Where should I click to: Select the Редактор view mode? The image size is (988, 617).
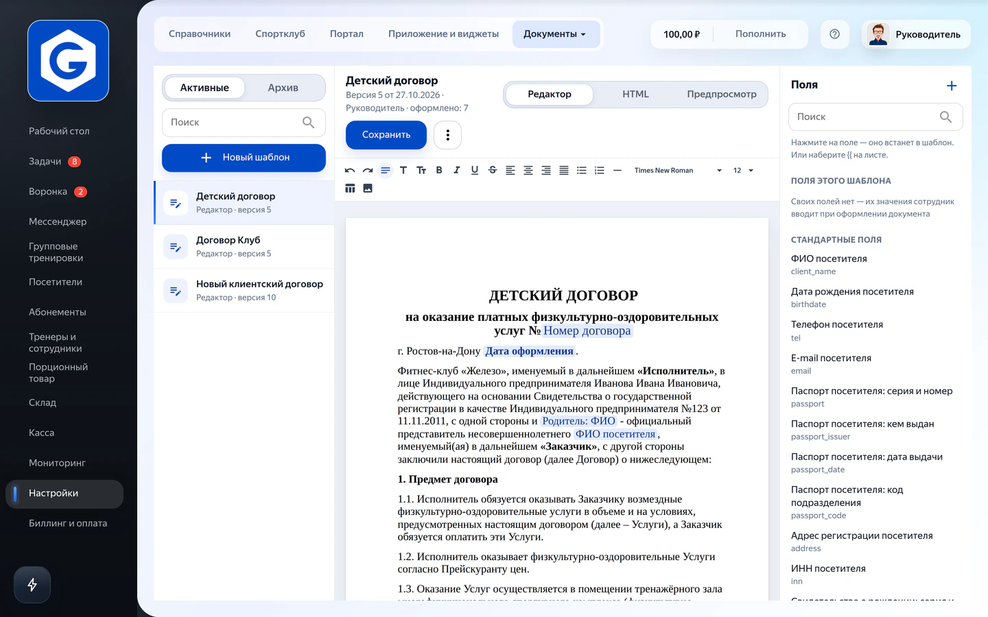click(550, 95)
